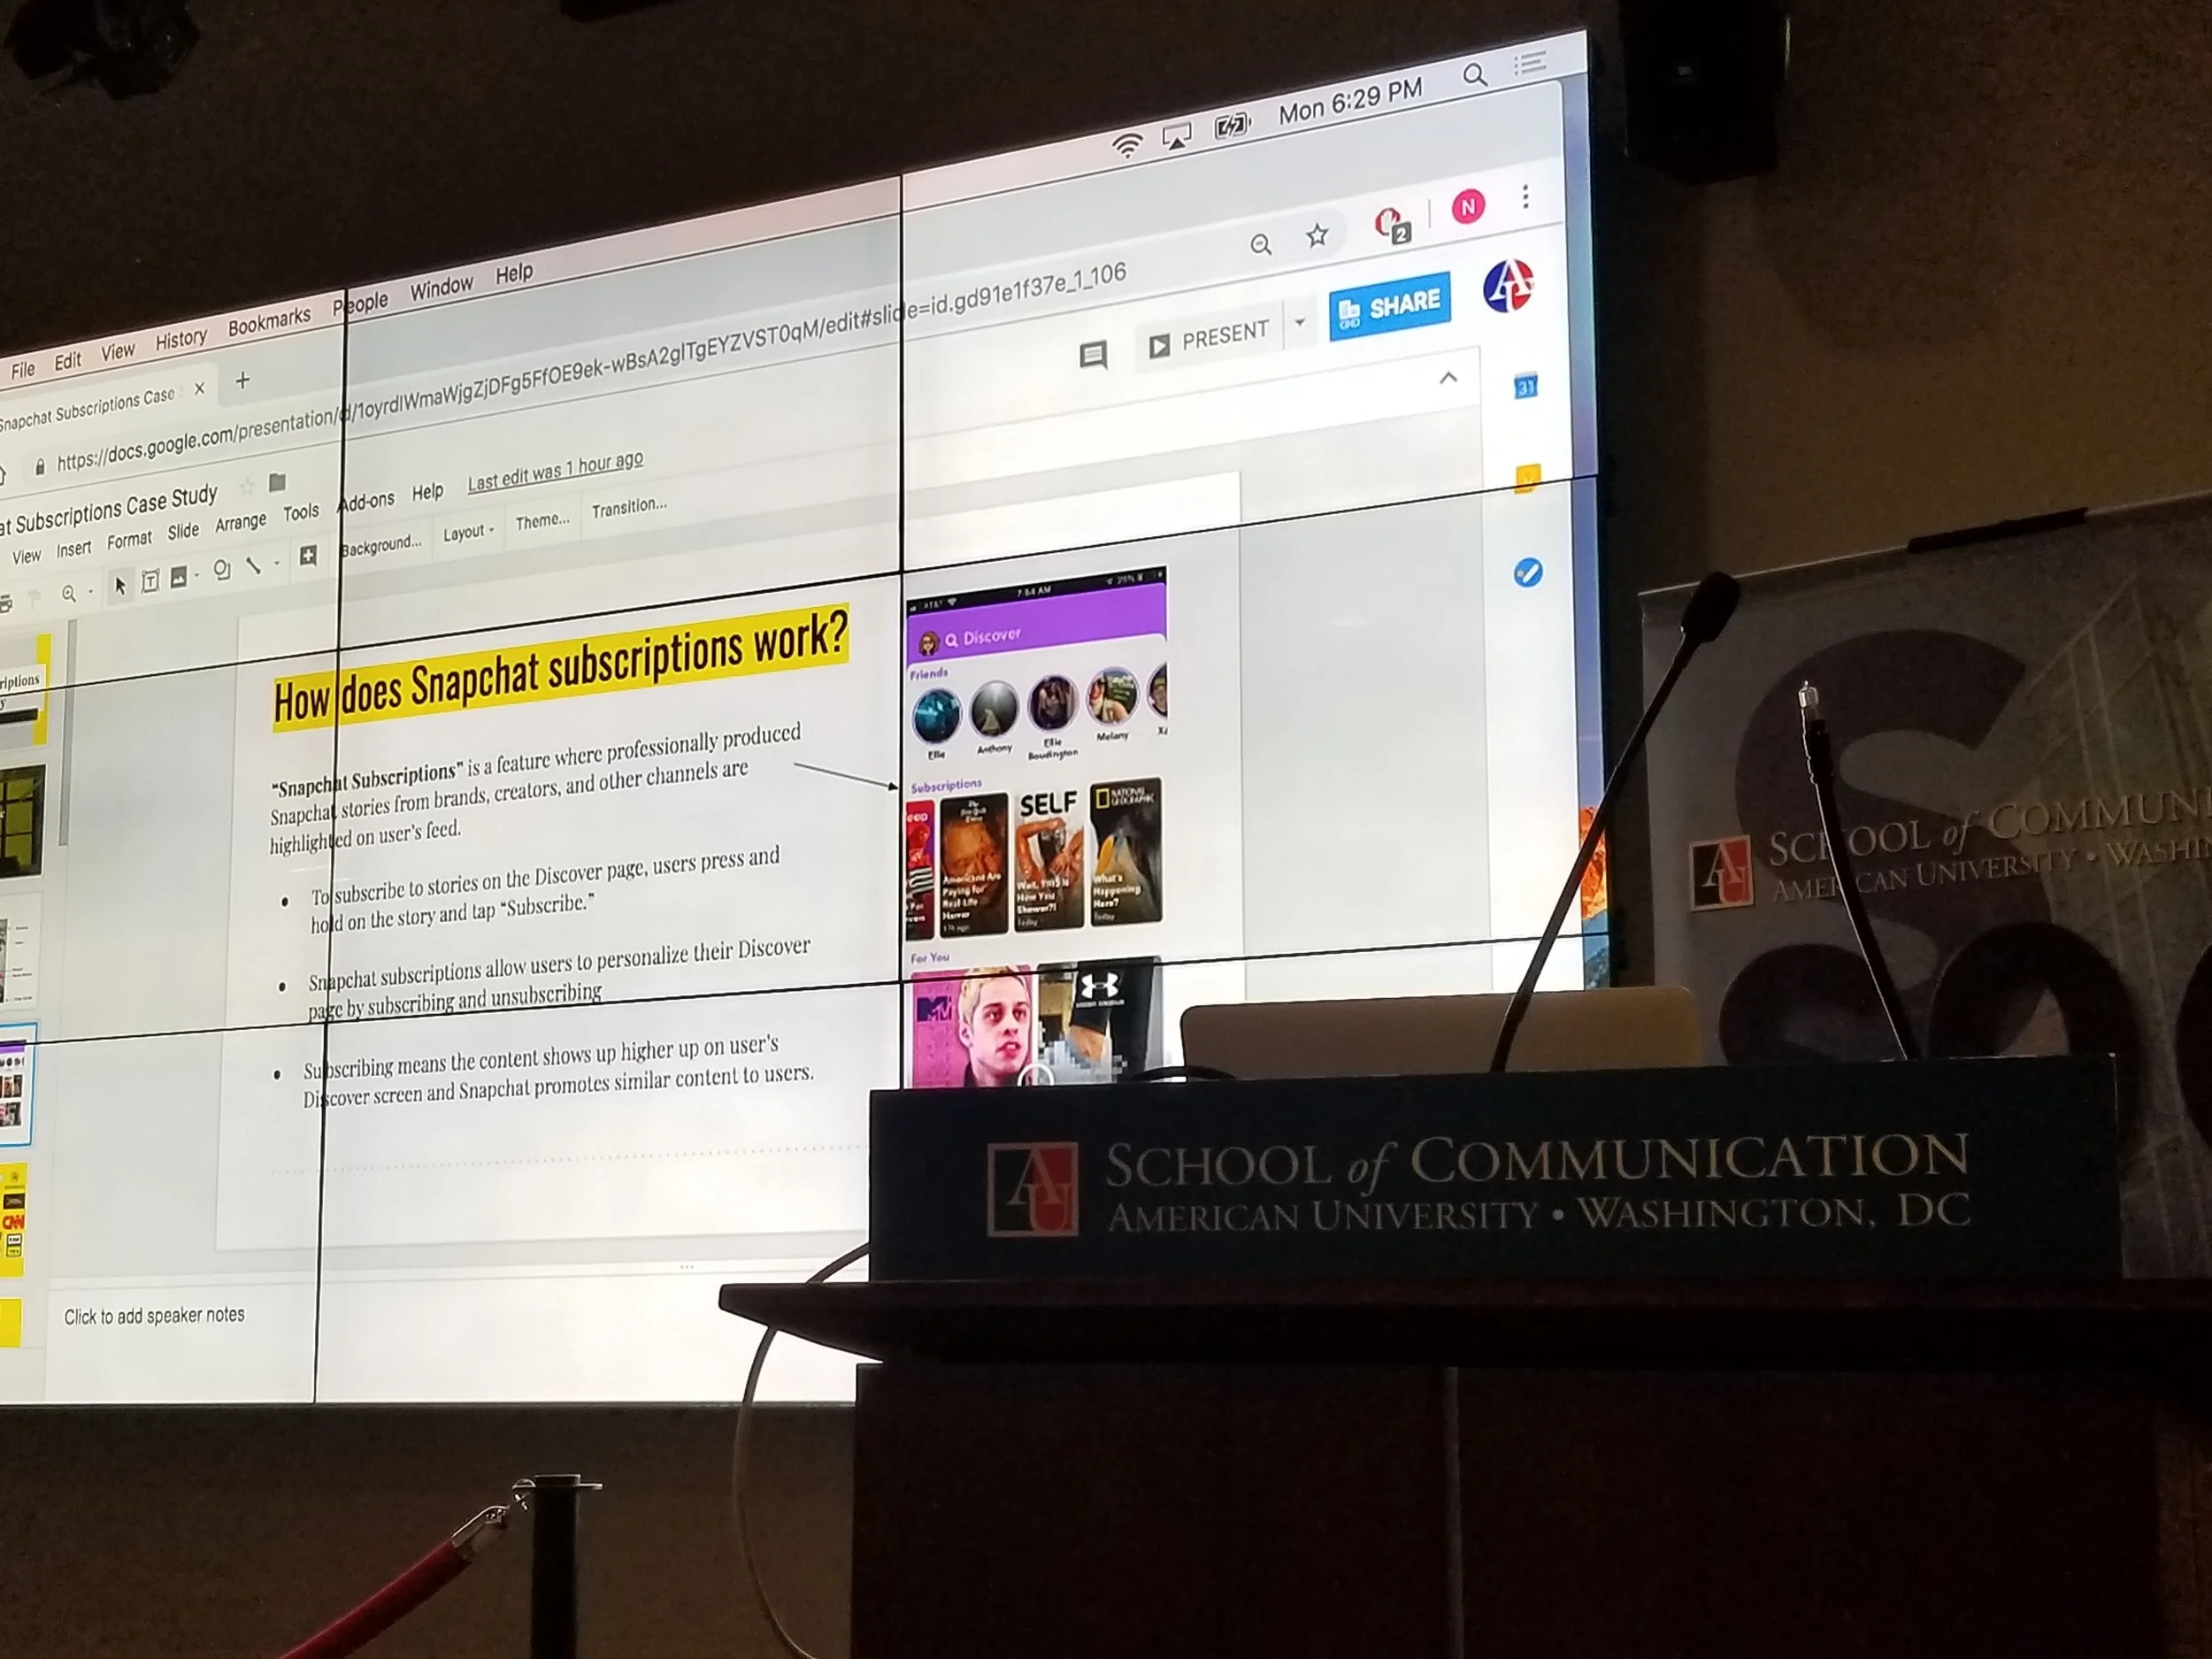Click the zoom magnifier in Slides toolbar
Screen dimensions: 2212x1659
click(x=68, y=594)
